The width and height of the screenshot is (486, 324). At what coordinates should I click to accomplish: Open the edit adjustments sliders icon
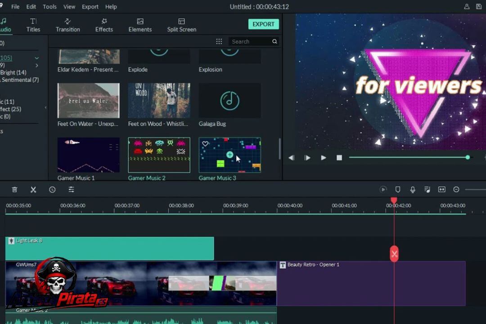[x=71, y=189]
